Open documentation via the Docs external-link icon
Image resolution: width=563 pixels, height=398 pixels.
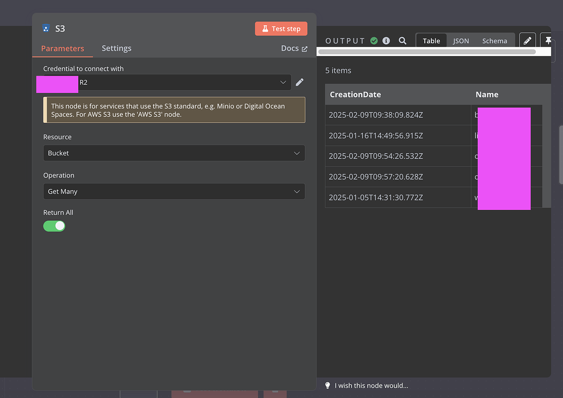306,48
